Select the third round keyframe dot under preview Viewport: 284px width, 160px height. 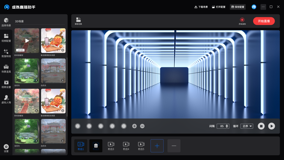coord(101,126)
